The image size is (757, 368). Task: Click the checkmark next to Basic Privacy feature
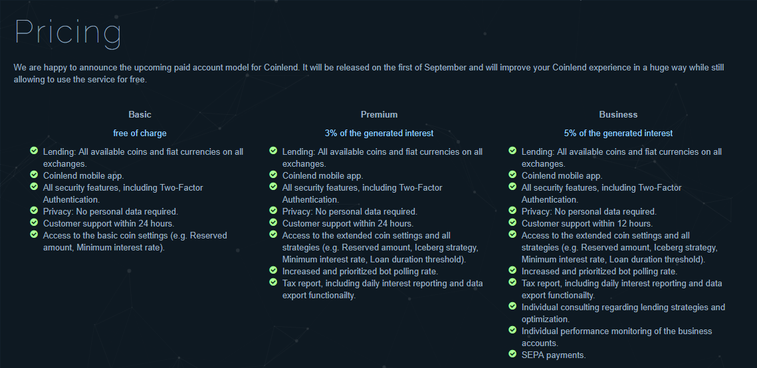[x=34, y=211]
